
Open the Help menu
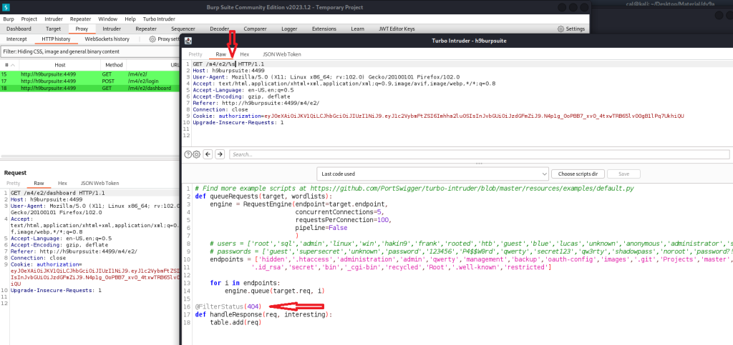(130, 19)
